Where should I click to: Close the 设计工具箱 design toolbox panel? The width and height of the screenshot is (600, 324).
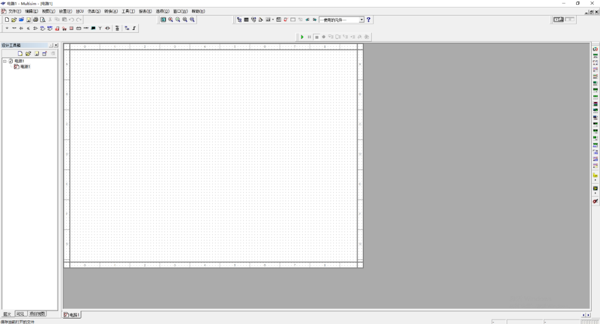click(x=56, y=45)
